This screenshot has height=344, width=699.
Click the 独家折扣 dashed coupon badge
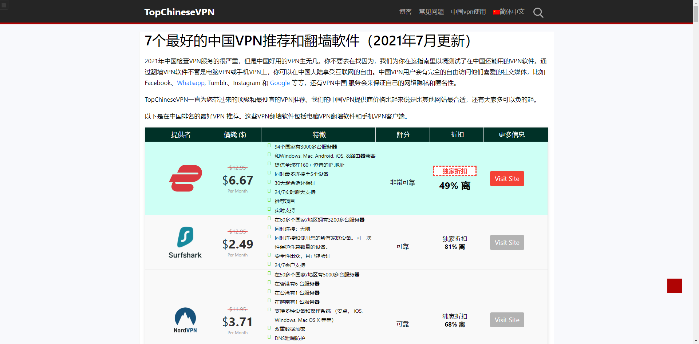(455, 171)
